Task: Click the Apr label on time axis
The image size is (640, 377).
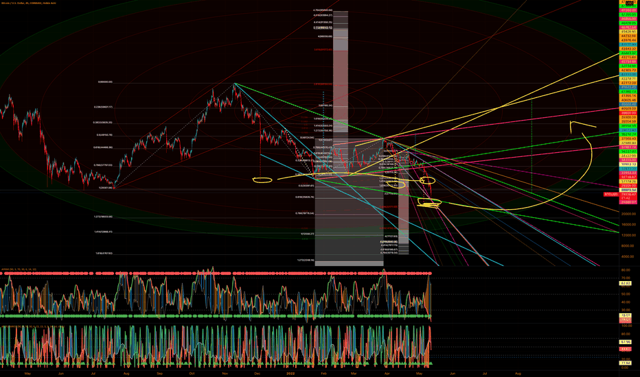Action: point(387,374)
